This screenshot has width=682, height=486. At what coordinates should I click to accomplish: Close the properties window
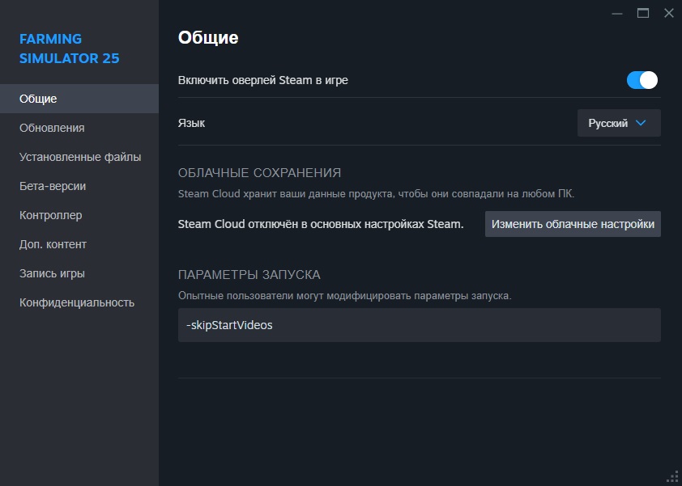(x=669, y=14)
